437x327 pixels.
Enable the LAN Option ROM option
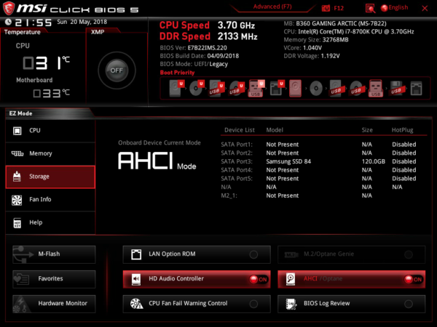point(197,254)
